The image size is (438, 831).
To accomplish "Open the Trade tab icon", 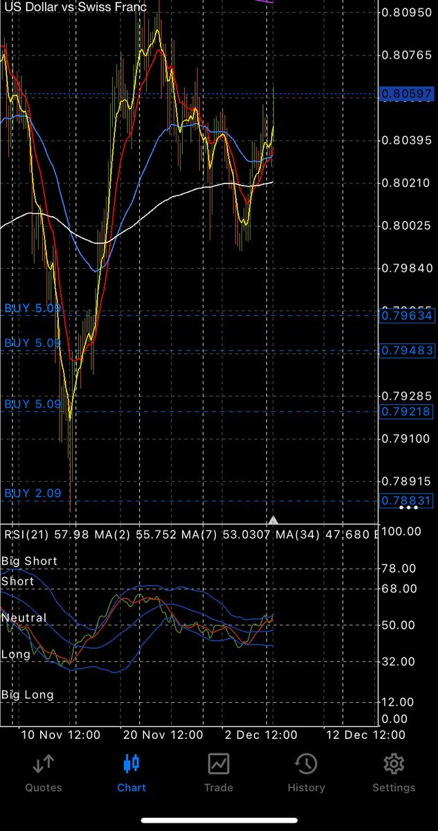I will 218,764.
